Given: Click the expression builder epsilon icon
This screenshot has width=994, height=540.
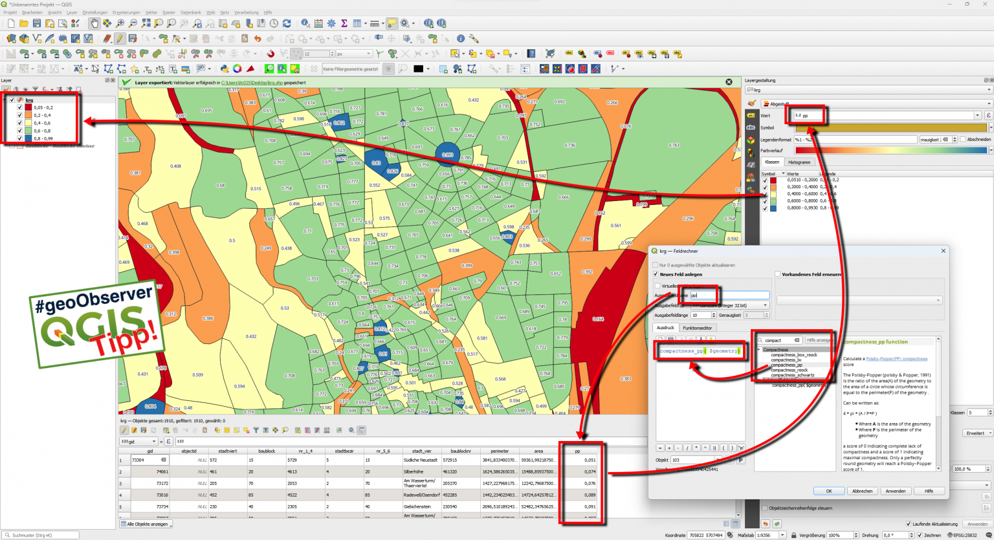Looking at the screenshot, I should [167, 440].
